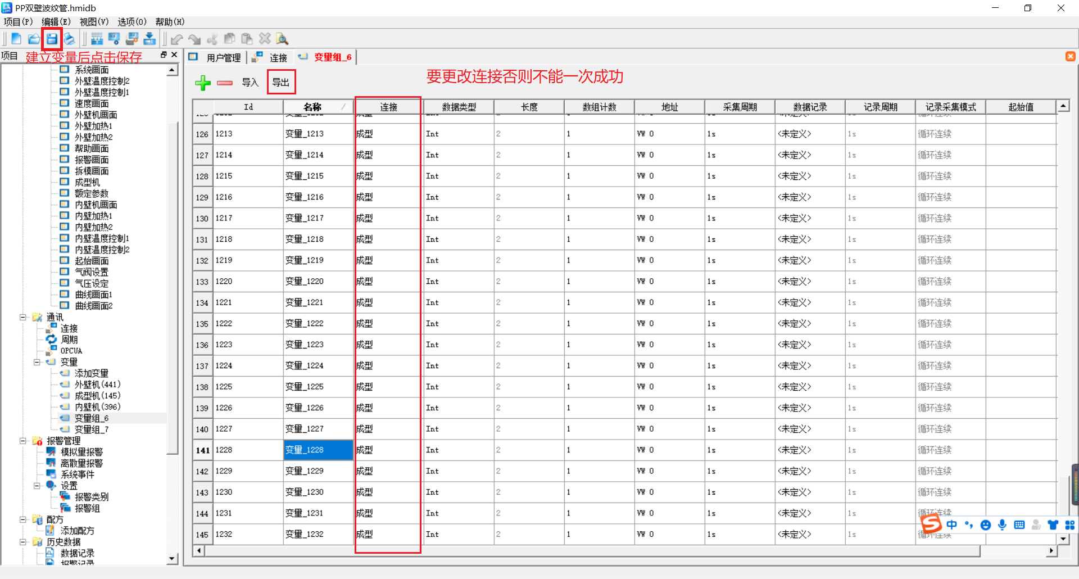Switch to the 用户管理 tab

click(x=216, y=57)
